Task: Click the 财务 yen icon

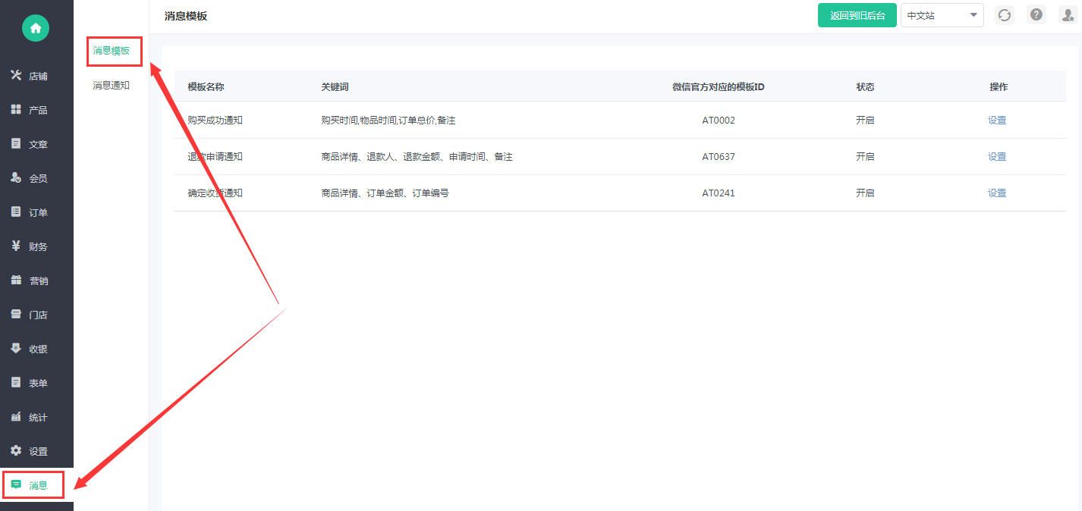Action: click(x=16, y=246)
